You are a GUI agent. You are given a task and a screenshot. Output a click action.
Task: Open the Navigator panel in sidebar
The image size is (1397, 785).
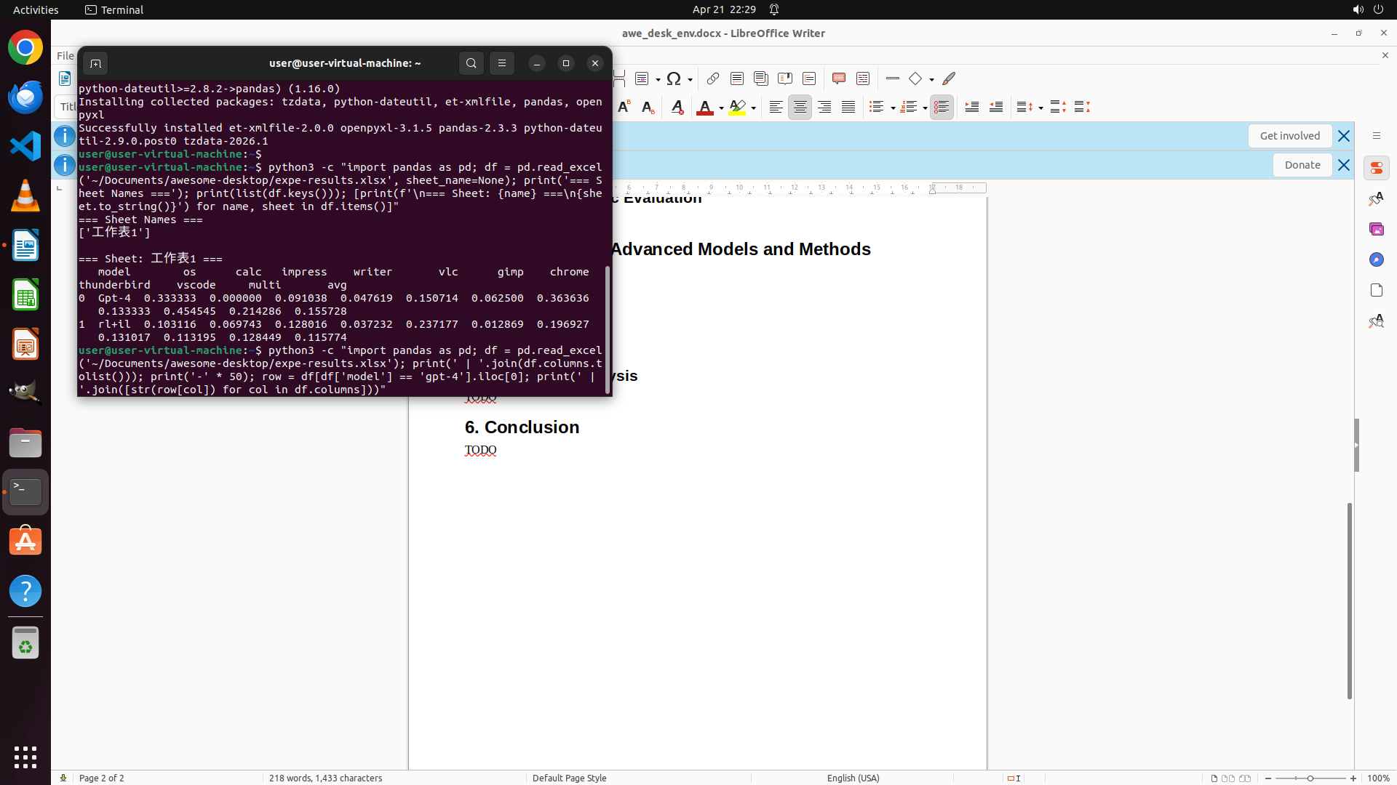click(1376, 259)
